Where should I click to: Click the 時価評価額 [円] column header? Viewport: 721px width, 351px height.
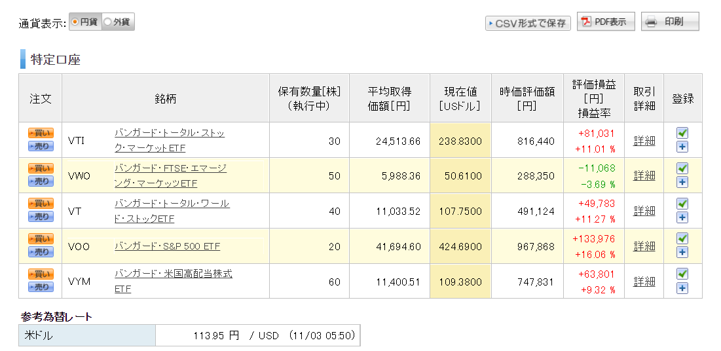coord(527,98)
